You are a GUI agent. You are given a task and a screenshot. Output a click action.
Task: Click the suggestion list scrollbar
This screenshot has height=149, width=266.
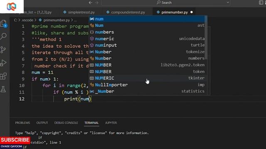click(206, 38)
